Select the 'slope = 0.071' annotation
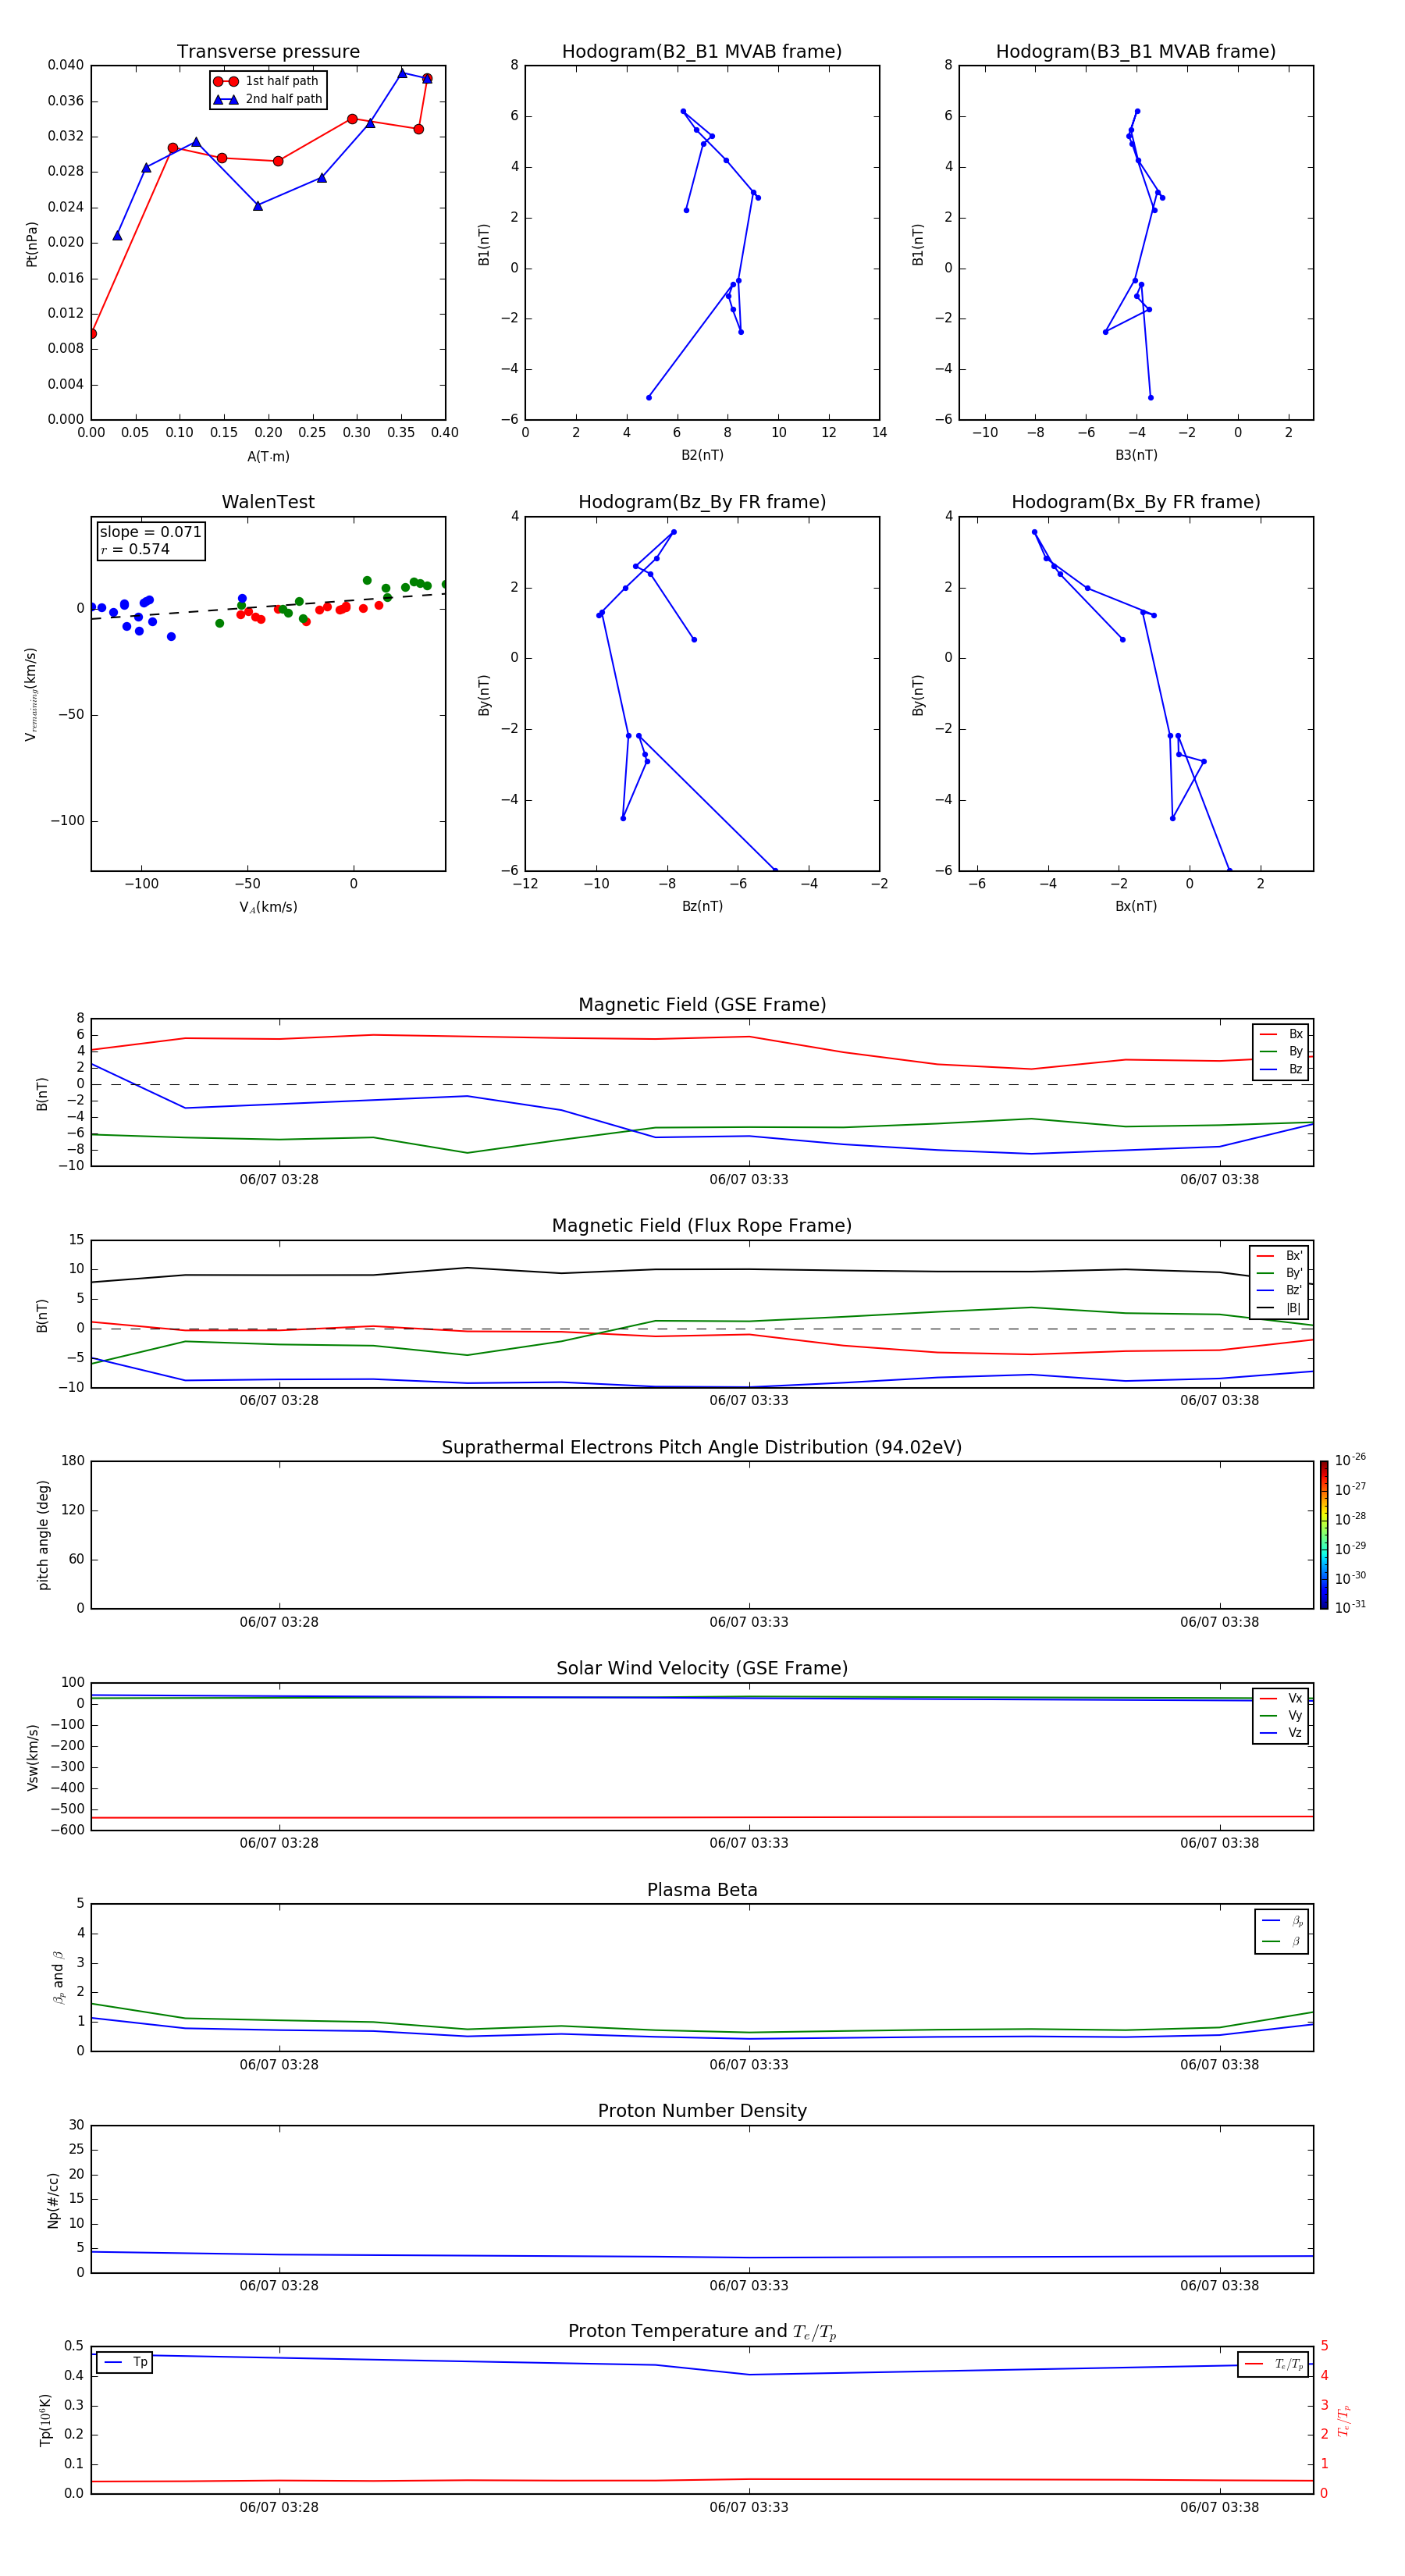 [150, 532]
